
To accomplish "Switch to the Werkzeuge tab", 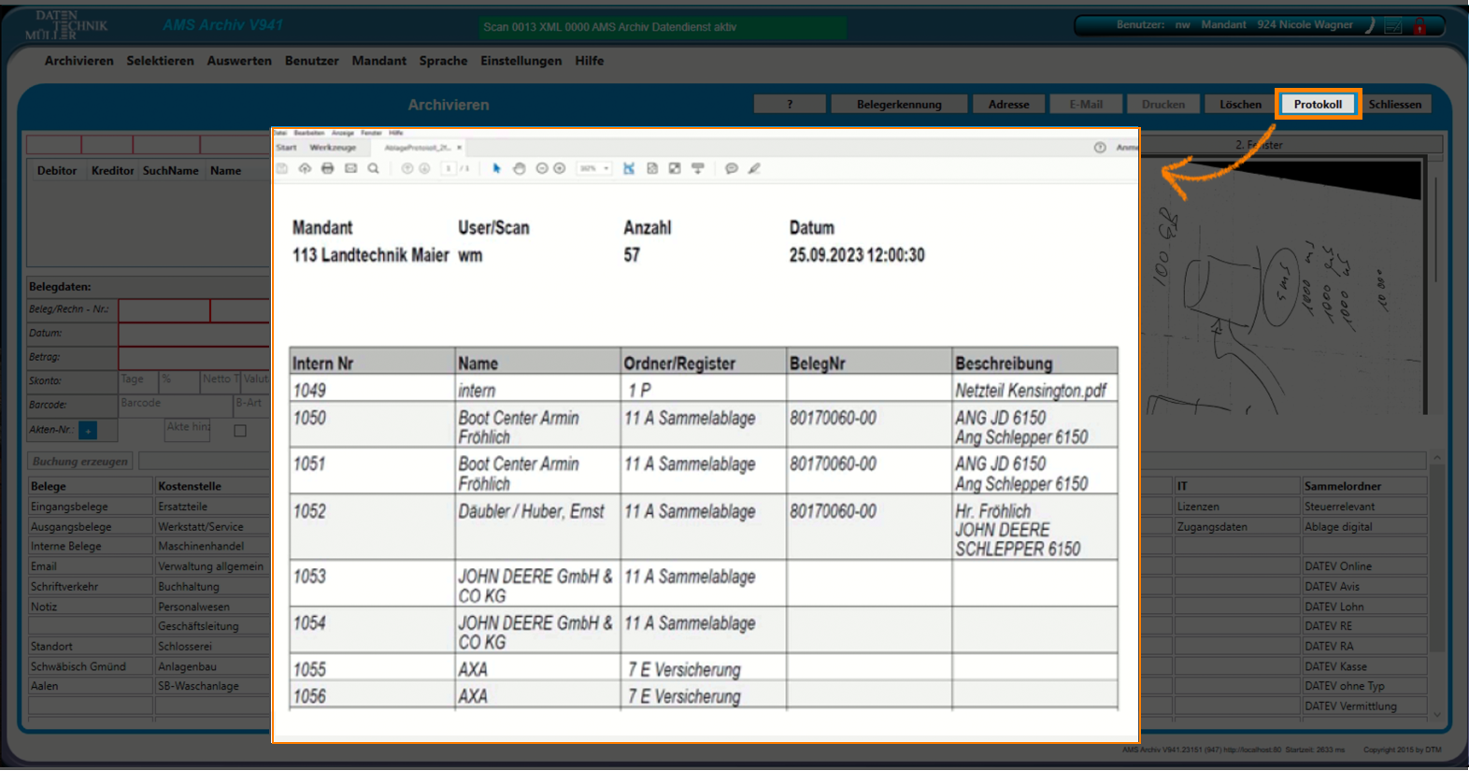I will (x=333, y=148).
